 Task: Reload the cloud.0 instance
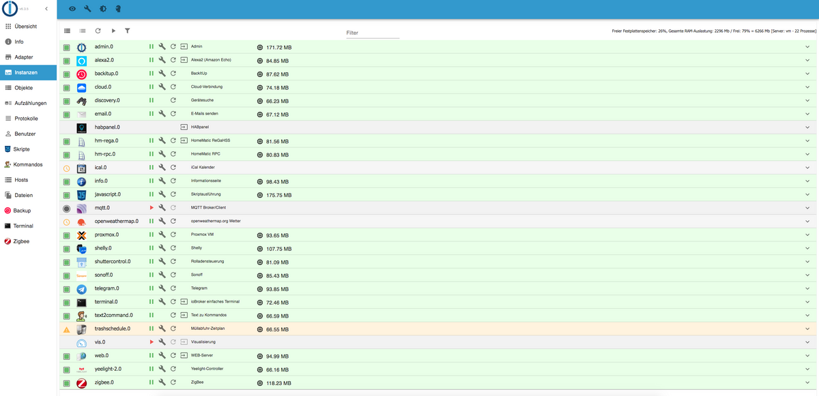tap(173, 87)
